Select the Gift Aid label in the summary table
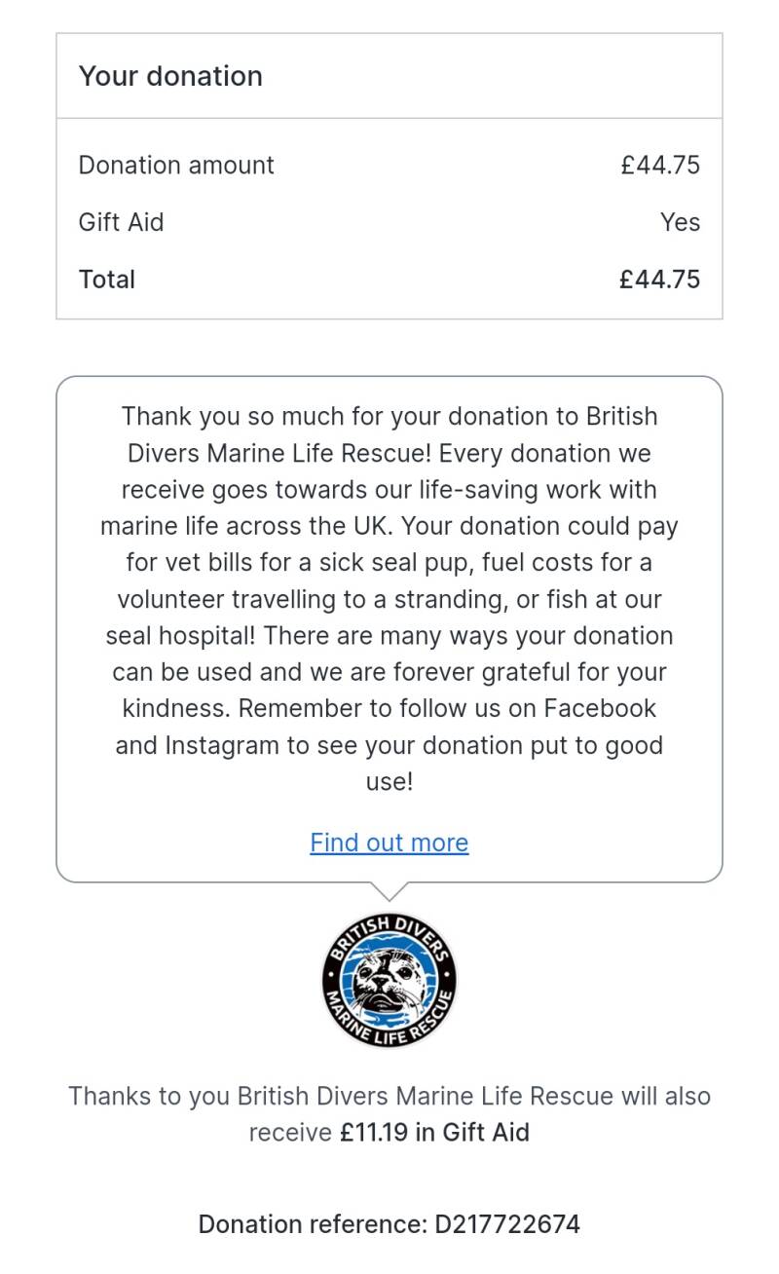The height and width of the screenshot is (1274, 779). click(121, 222)
